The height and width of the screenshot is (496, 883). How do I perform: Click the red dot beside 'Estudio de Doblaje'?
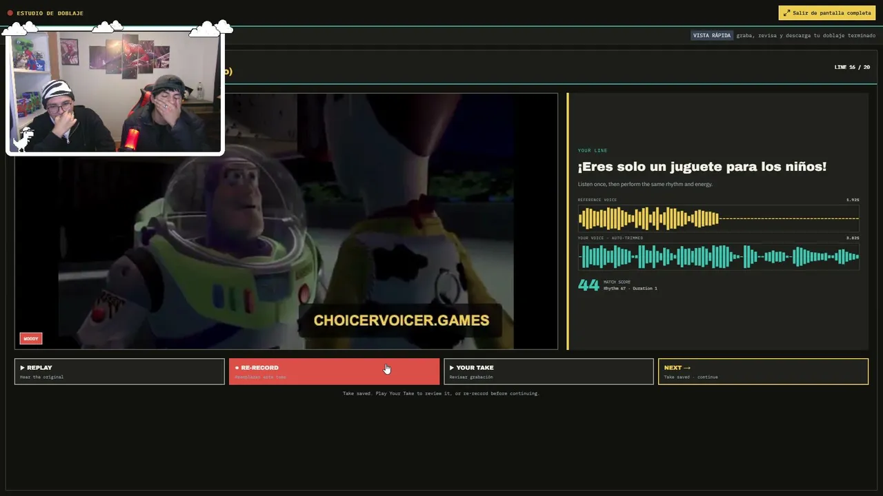(x=10, y=13)
